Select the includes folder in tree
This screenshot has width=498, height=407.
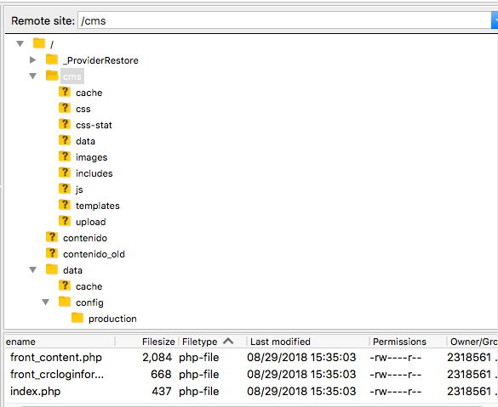click(94, 173)
